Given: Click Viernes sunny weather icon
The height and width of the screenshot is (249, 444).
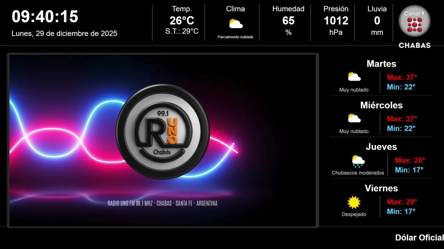Looking at the screenshot, I should 354,202.
